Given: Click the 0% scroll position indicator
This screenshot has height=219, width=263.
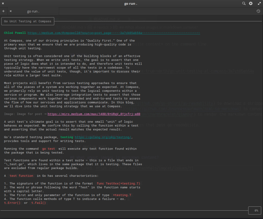Looking at the screenshot, I should coord(255,210).
